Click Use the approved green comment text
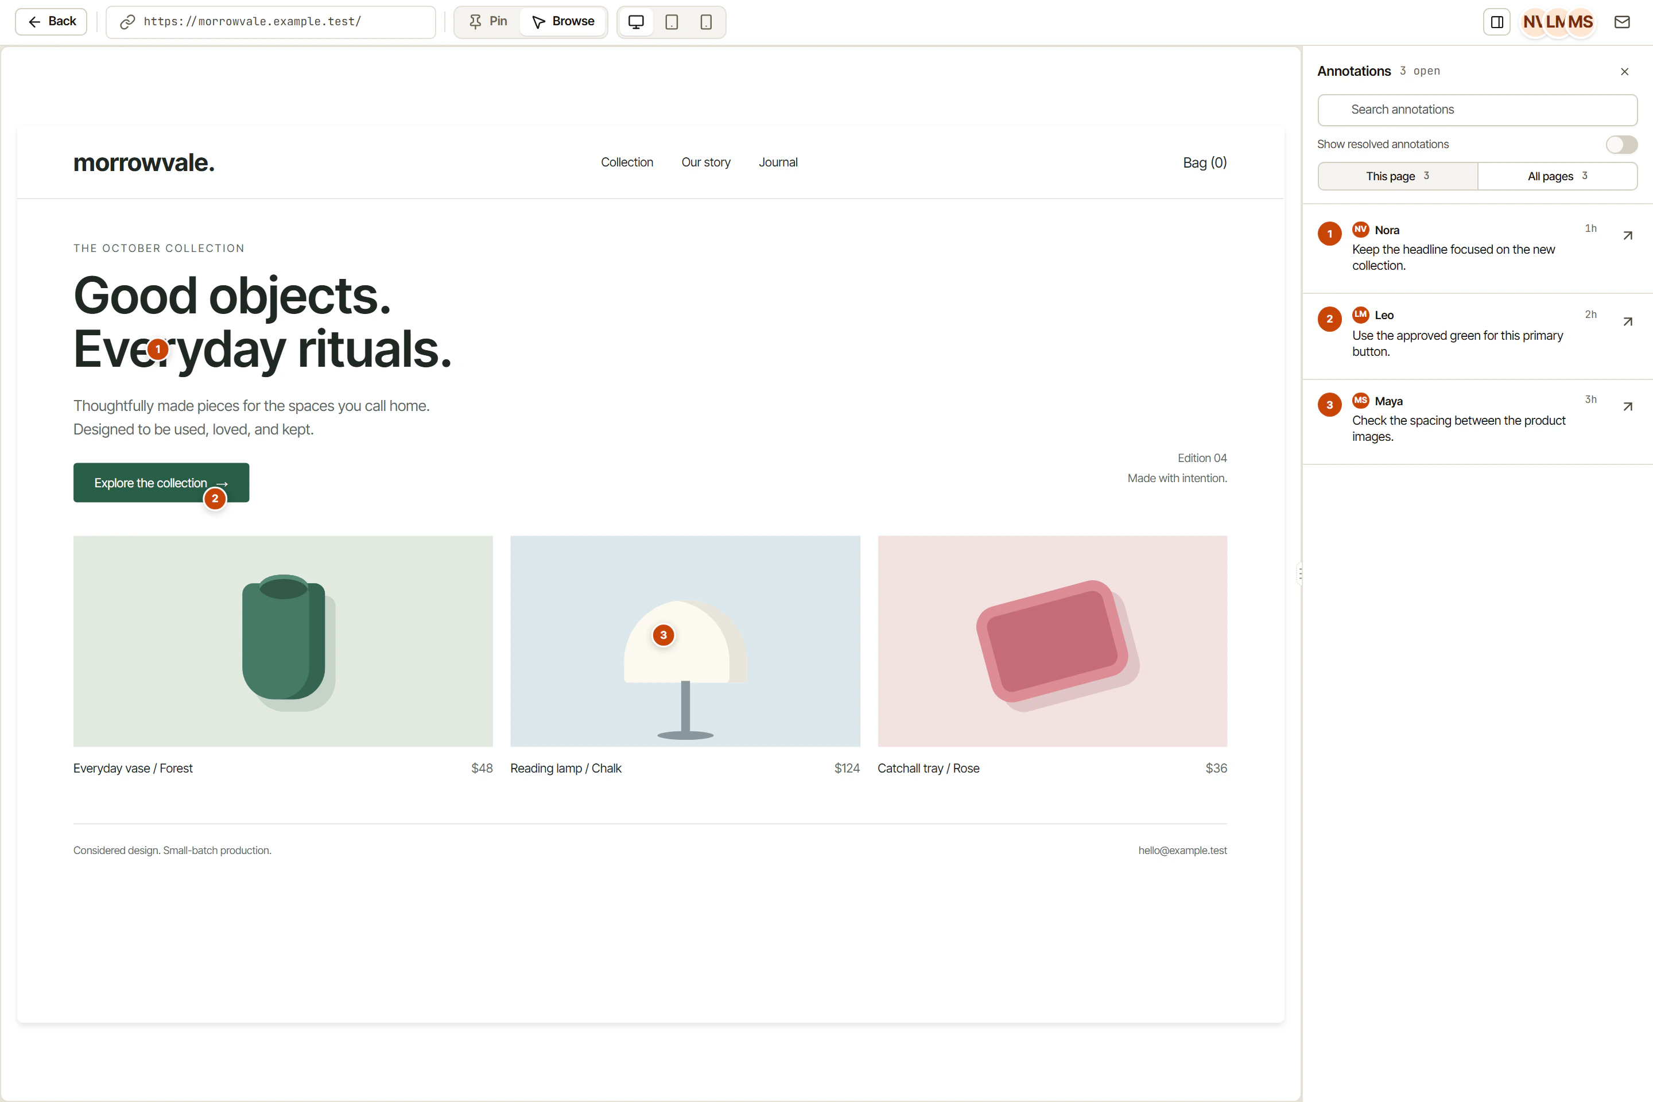 (x=1457, y=344)
